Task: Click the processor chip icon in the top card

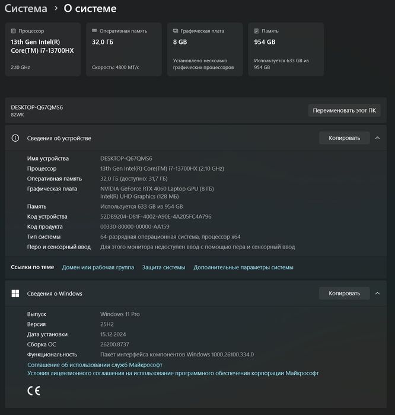Action: (x=13, y=31)
